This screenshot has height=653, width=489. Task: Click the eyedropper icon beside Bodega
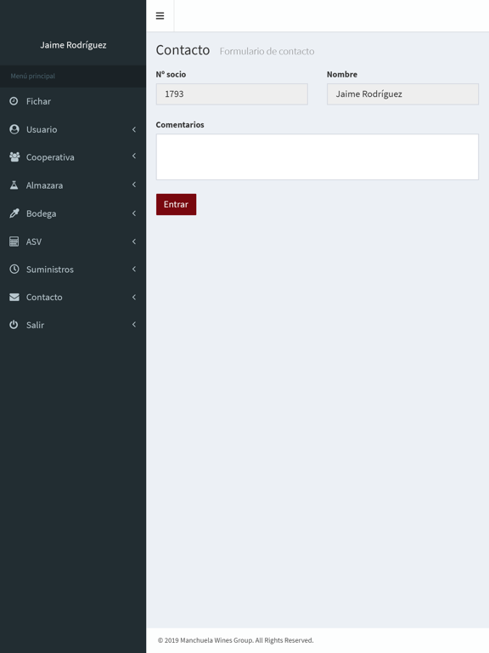(x=14, y=213)
